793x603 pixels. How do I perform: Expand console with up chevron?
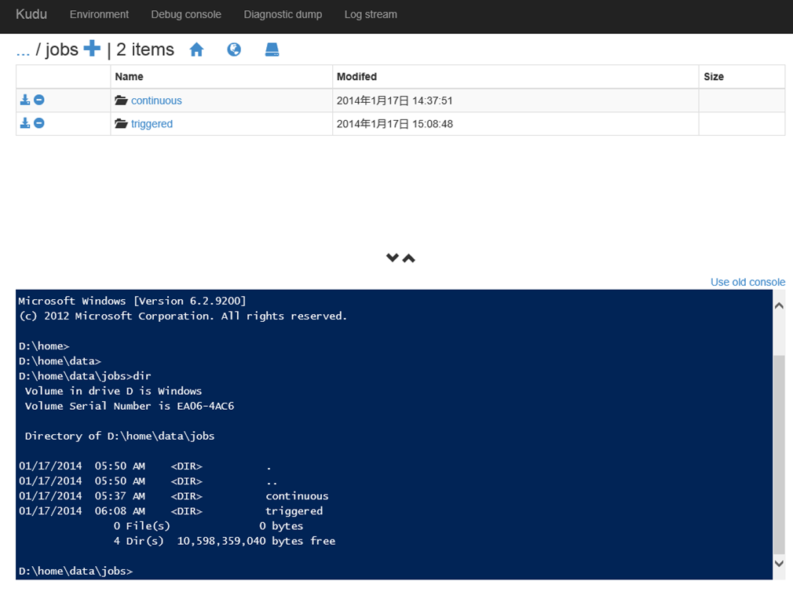pyautogui.click(x=409, y=258)
